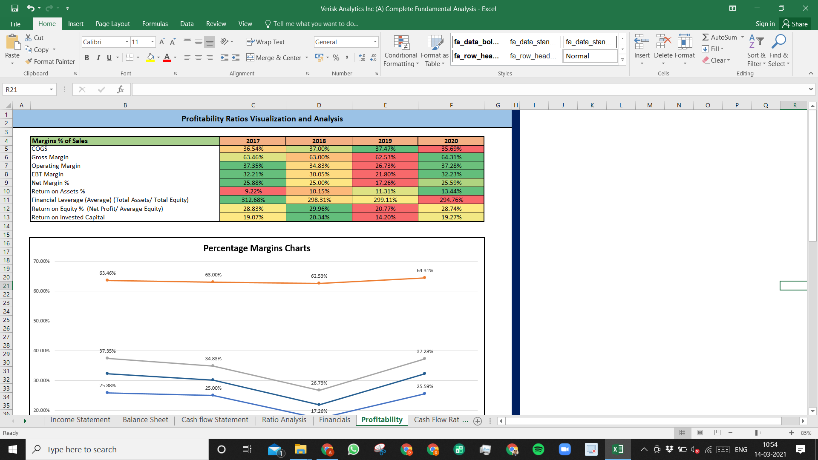The height and width of the screenshot is (460, 818).
Task: Open Borders icon in Font group
Action: coord(130,57)
